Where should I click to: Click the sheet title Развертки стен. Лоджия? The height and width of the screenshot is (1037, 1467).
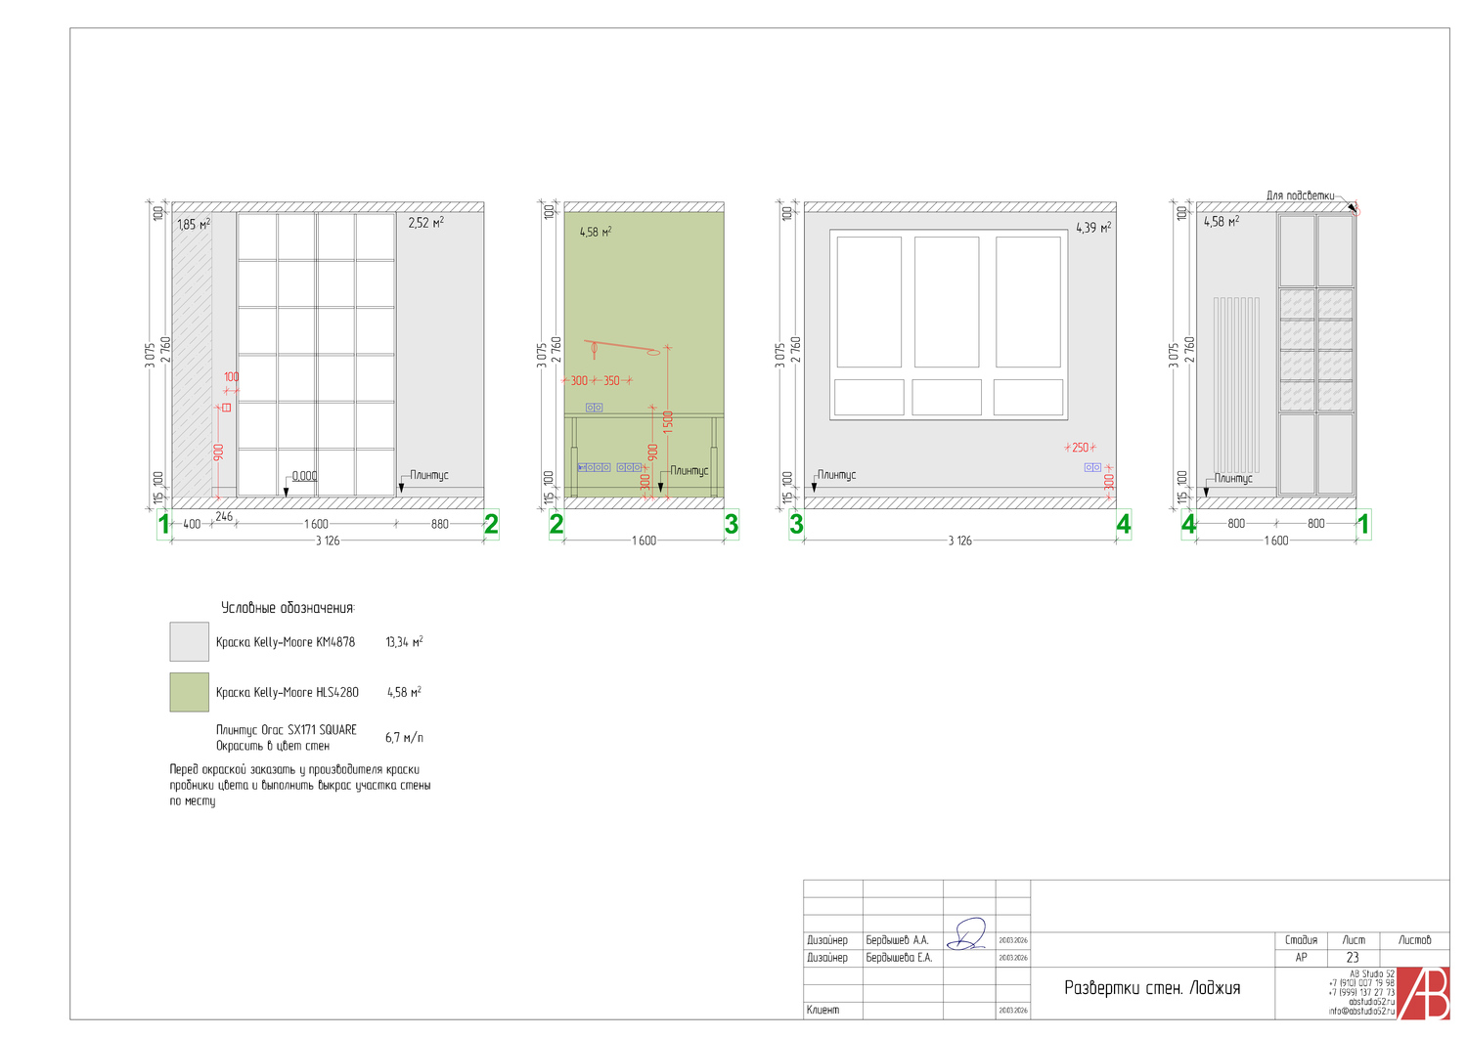pyautogui.click(x=1152, y=988)
